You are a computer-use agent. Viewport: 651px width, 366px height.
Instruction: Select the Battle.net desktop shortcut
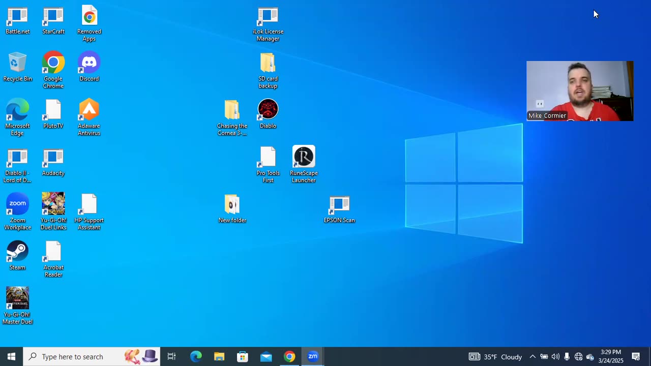click(x=17, y=21)
